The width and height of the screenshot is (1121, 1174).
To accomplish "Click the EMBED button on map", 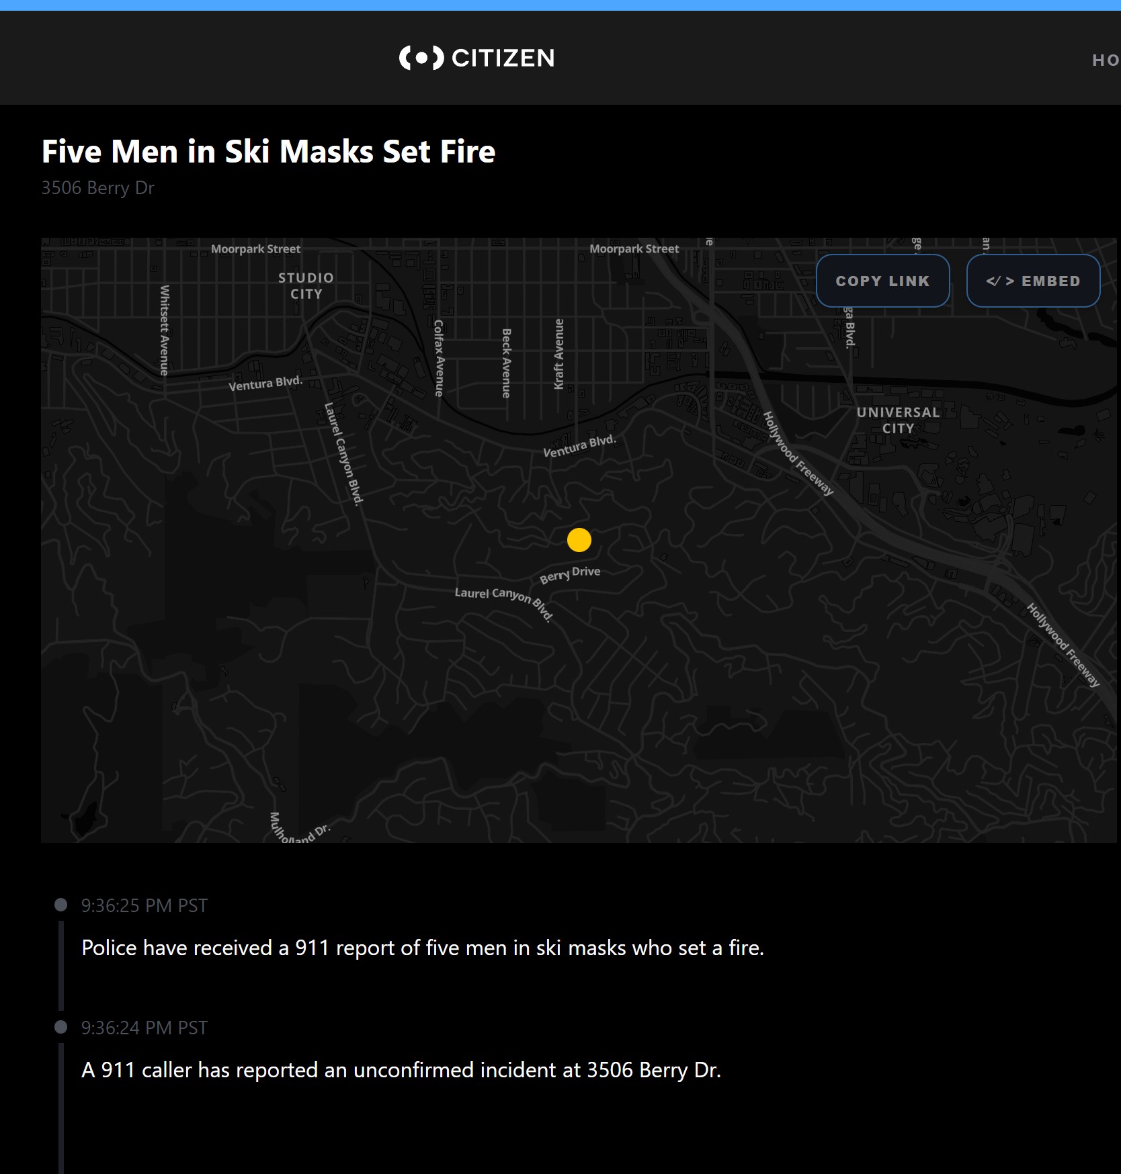I will pos(1033,281).
